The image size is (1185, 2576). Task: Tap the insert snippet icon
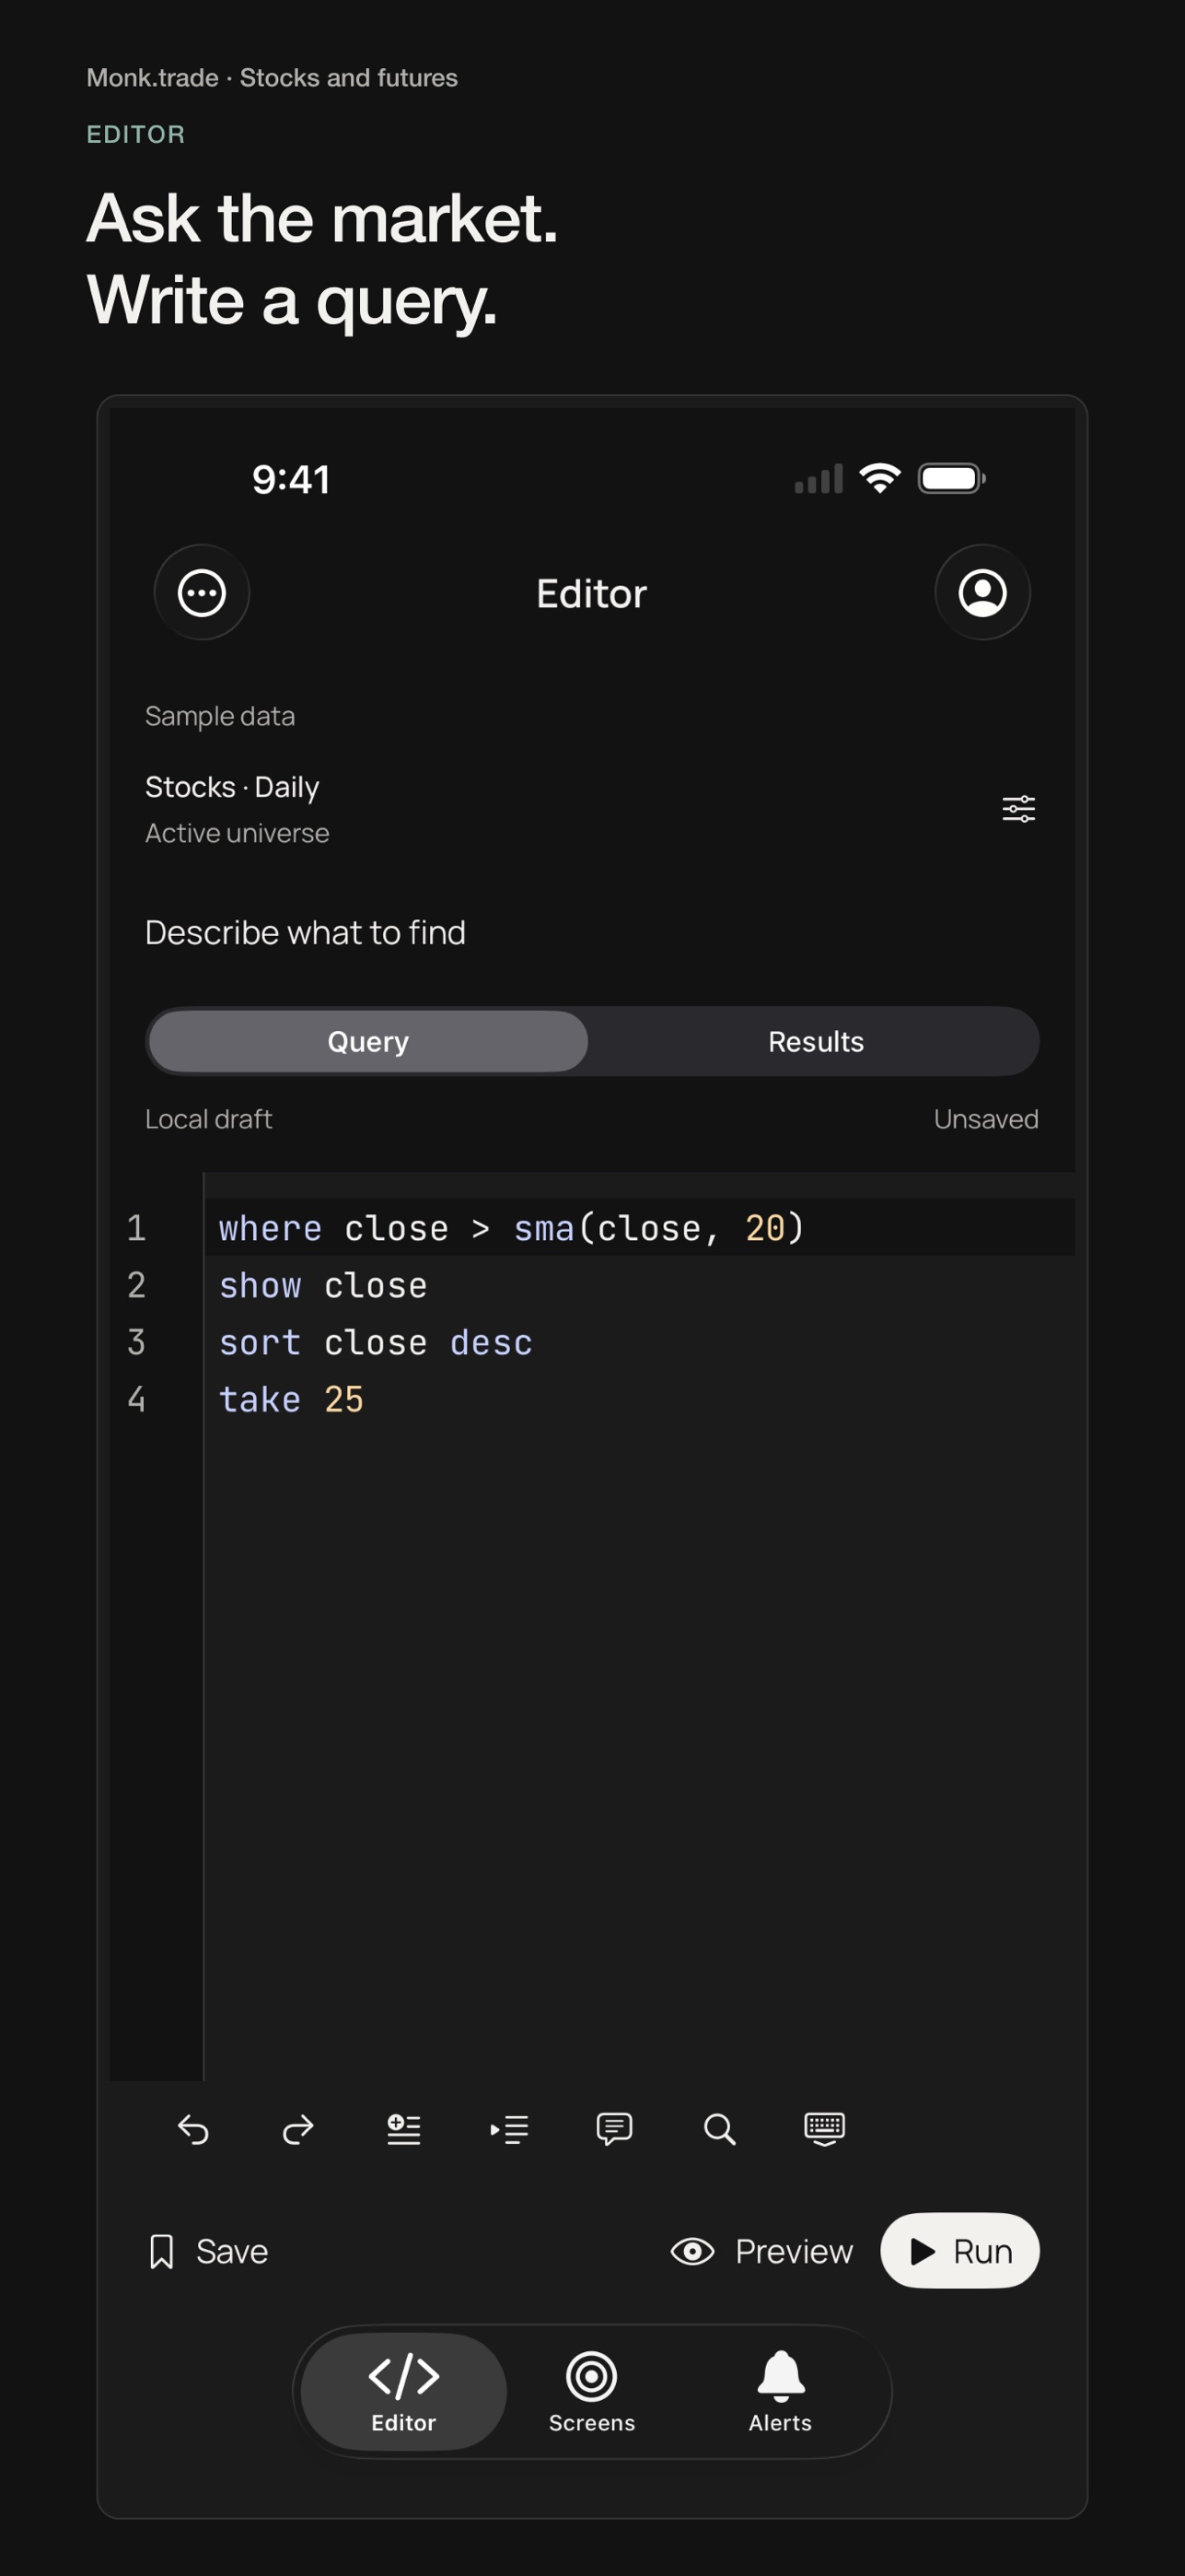(x=403, y=2129)
